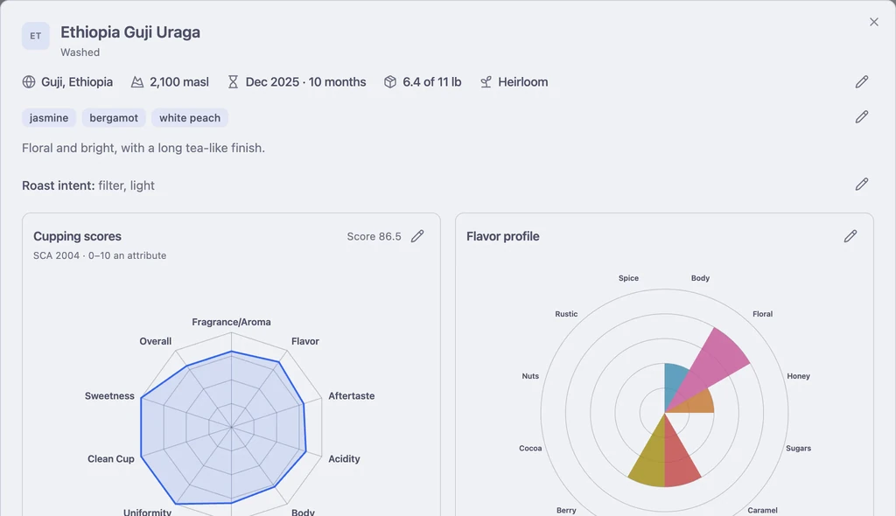Click the Heirloom variety text
The image size is (896, 516).
[523, 81]
